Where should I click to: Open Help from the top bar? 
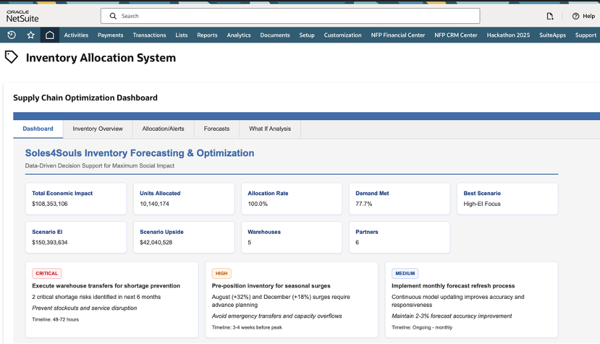pyautogui.click(x=583, y=16)
